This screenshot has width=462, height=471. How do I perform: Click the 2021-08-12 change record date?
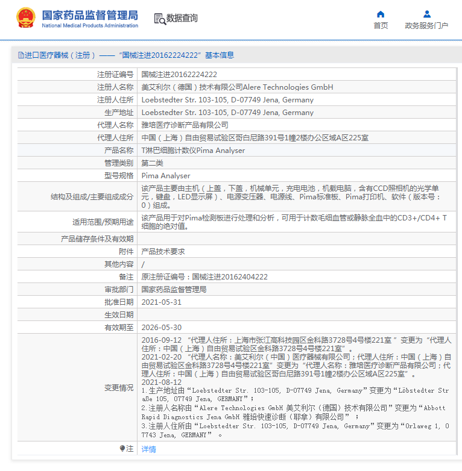point(162,382)
